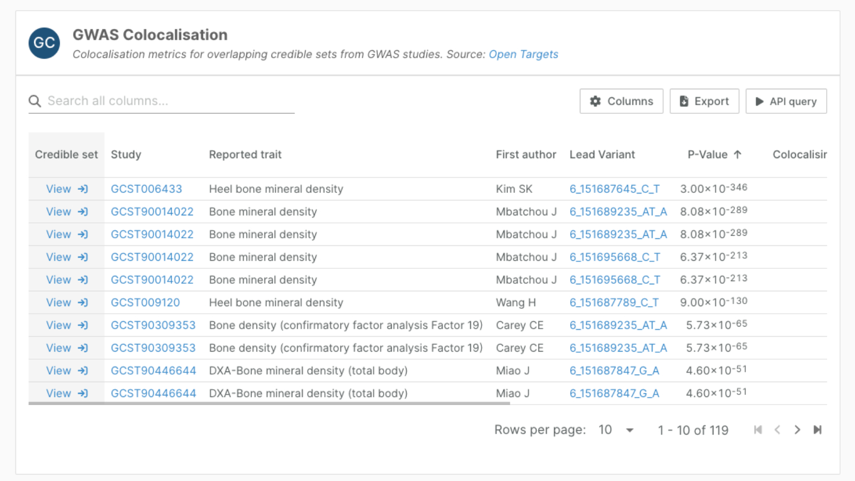
Task: Jump to the last page icon
Action: coord(817,430)
